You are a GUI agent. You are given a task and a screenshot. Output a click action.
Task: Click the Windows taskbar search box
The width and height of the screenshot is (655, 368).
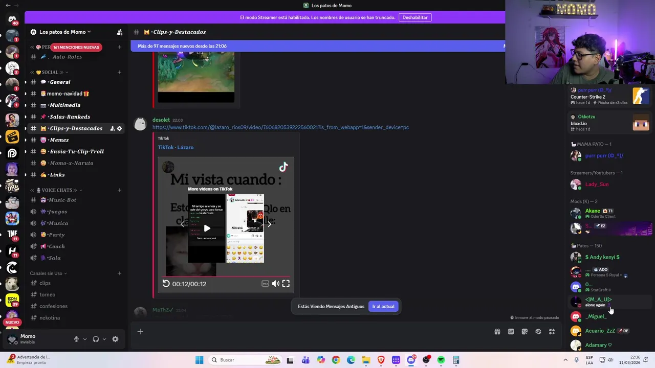(246, 360)
